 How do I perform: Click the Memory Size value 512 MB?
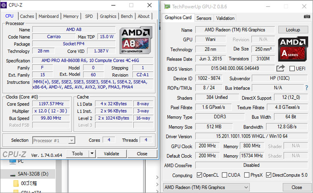[x=214, y=127]
